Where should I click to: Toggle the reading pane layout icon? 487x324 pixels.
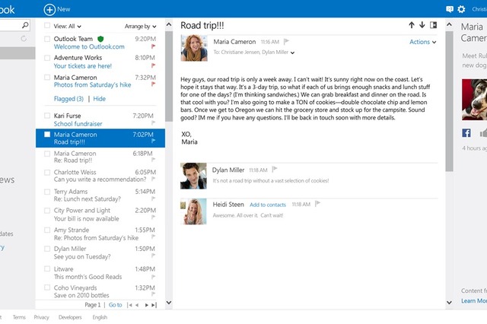433,25
